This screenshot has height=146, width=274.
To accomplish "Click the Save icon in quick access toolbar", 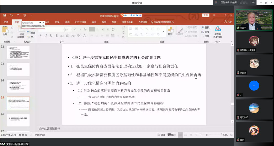I will tap(5, 15).
